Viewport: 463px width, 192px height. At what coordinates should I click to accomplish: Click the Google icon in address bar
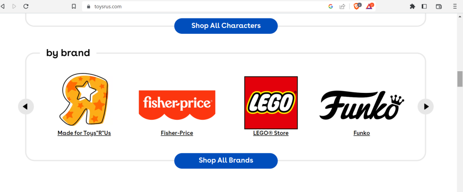click(x=331, y=6)
